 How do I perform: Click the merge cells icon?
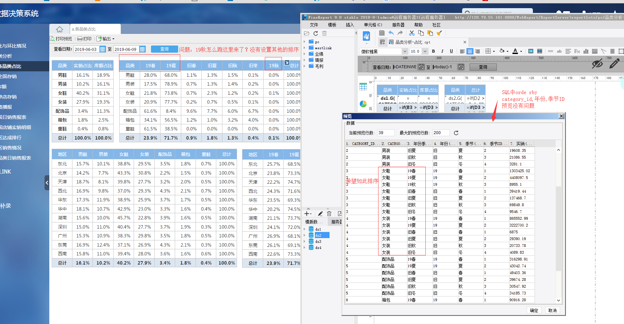(530, 51)
